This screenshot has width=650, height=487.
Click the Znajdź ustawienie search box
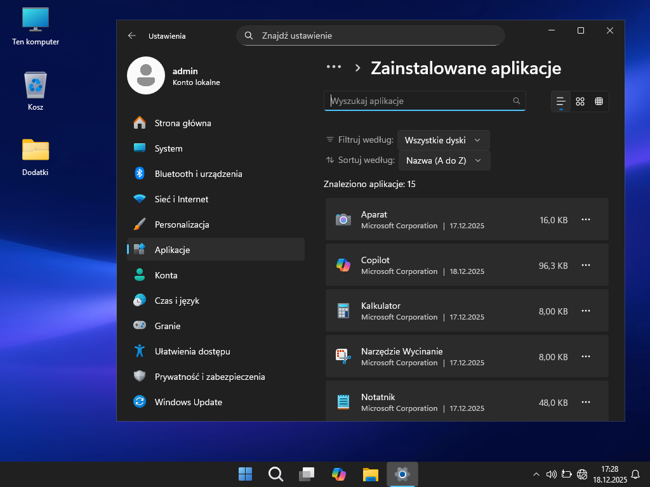(371, 36)
